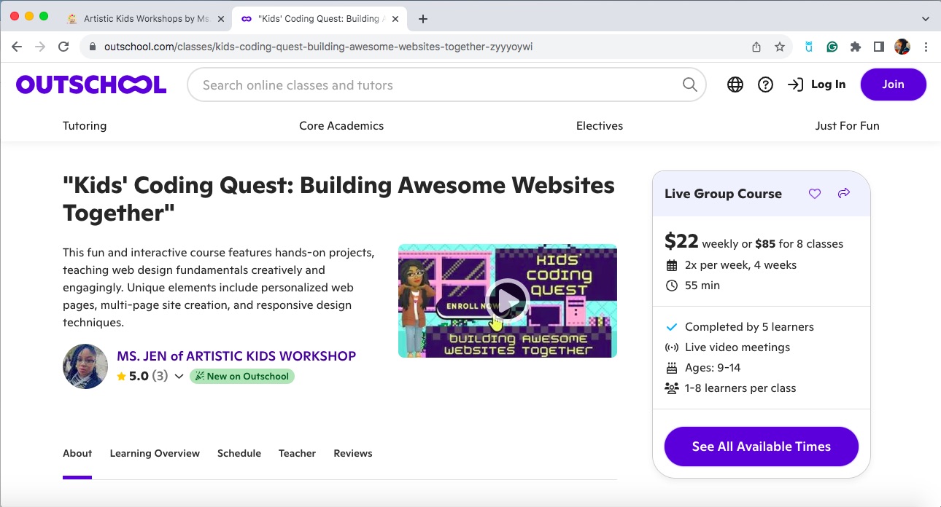Focus the search online classes field
The height and width of the screenshot is (507, 941).
(438, 84)
